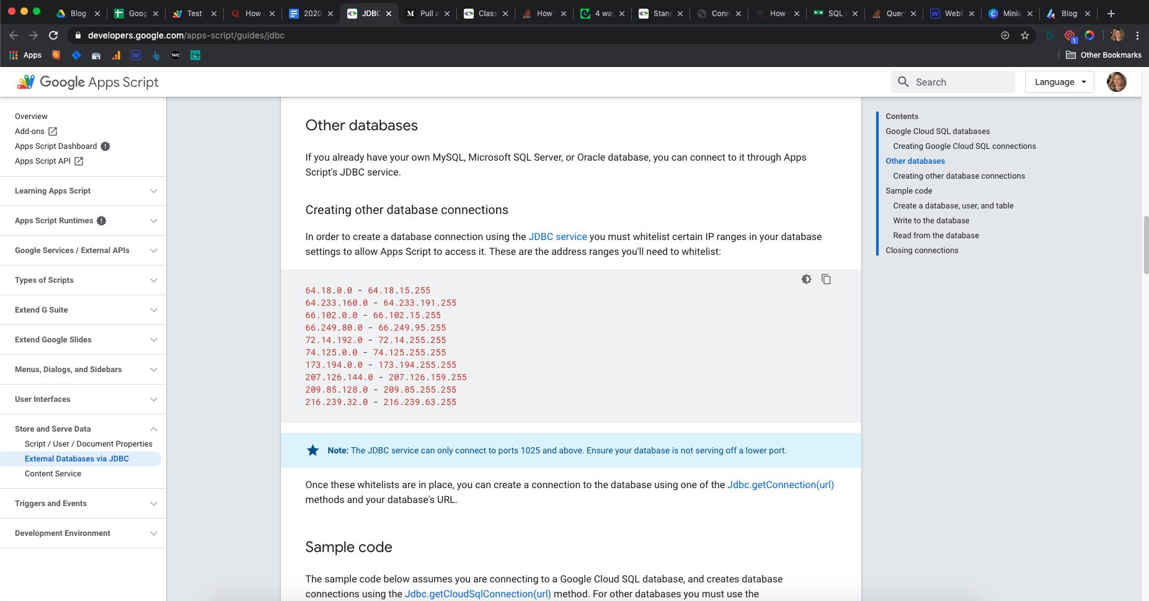The width and height of the screenshot is (1149, 601).
Task: Reload the page in browser
Action: 53,35
